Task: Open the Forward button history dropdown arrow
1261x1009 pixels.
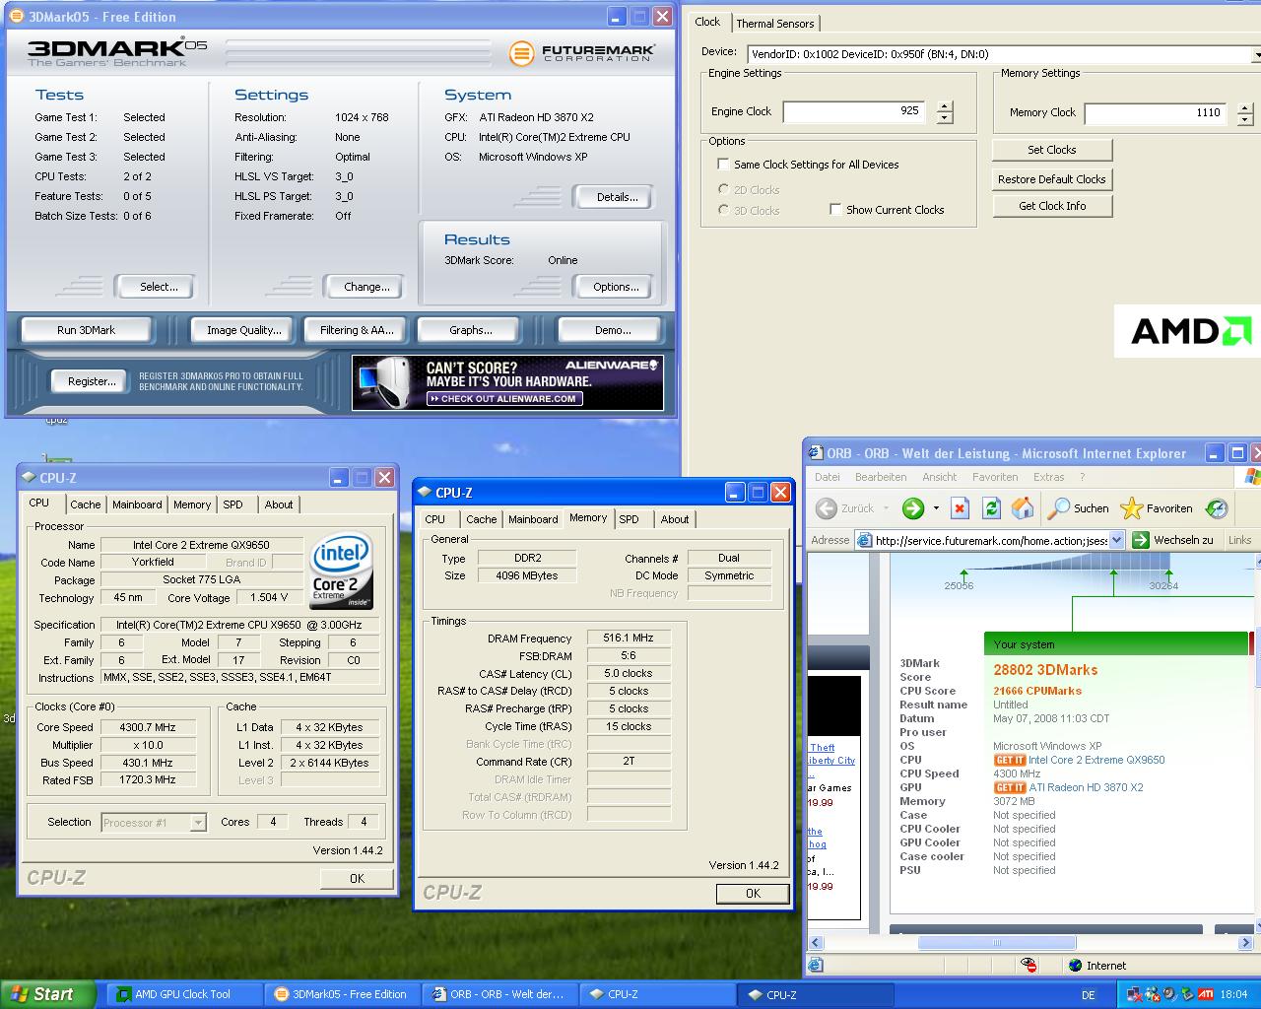Action: point(935,509)
